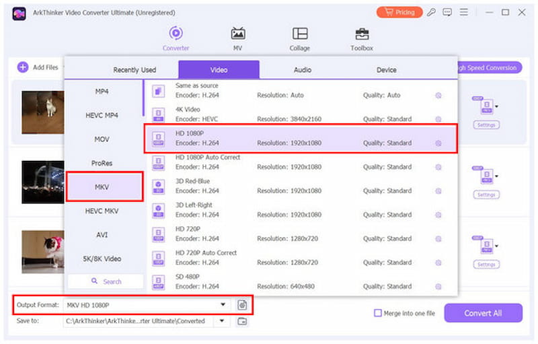Select 5K/8K Video format
The image size is (538, 344).
click(102, 259)
